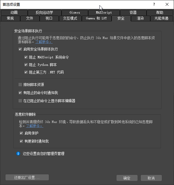
Task: Click the blue info icon about administrator settings
Action: pos(18,154)
